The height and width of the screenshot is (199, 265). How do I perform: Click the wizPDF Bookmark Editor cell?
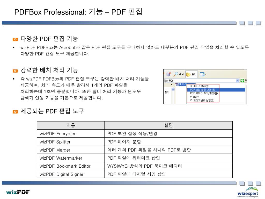(71, 166)
